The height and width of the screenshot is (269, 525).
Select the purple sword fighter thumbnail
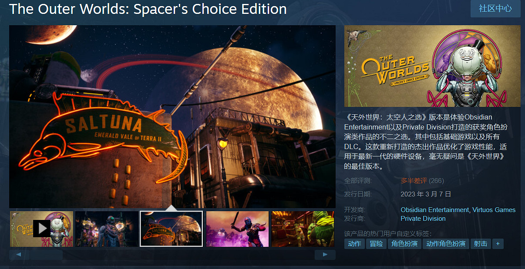pos(237,229)
